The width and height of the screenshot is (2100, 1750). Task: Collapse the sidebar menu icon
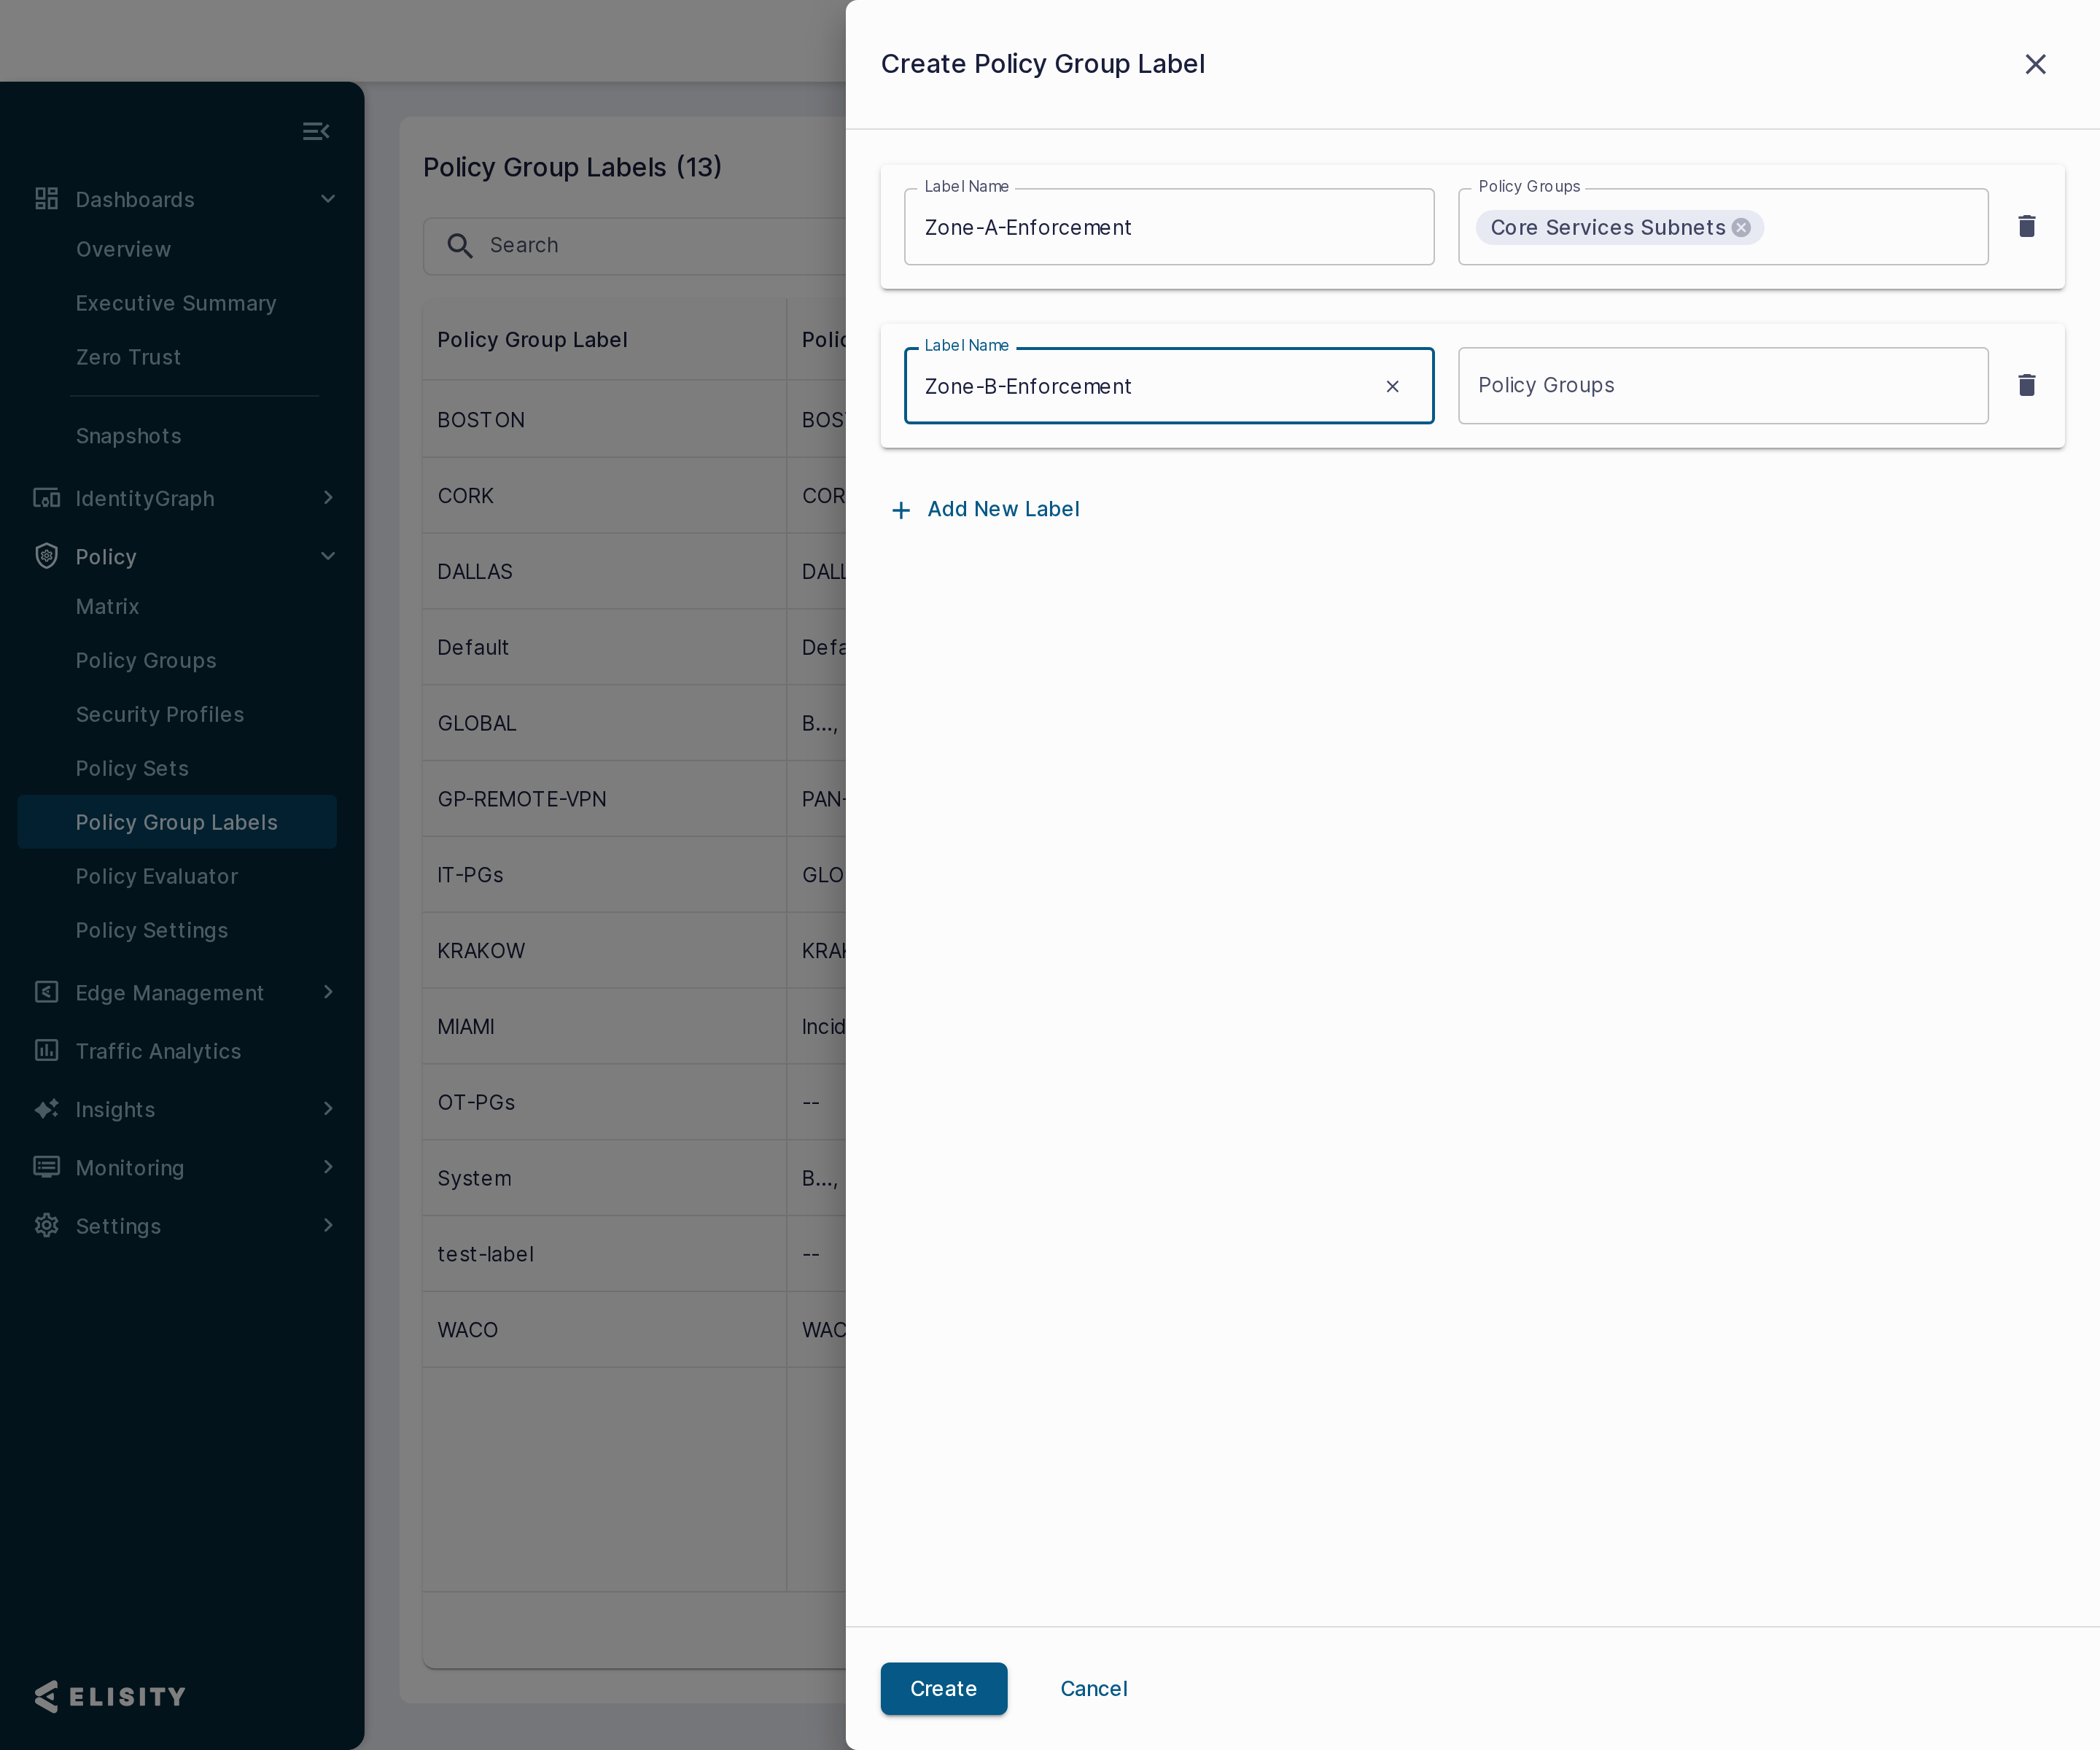point(316,131)
